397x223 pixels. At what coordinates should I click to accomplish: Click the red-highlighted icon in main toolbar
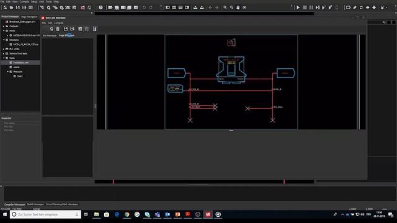83,7
